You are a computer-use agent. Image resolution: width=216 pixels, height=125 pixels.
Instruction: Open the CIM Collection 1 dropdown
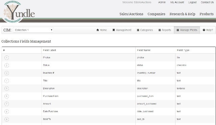pos(33,30)
